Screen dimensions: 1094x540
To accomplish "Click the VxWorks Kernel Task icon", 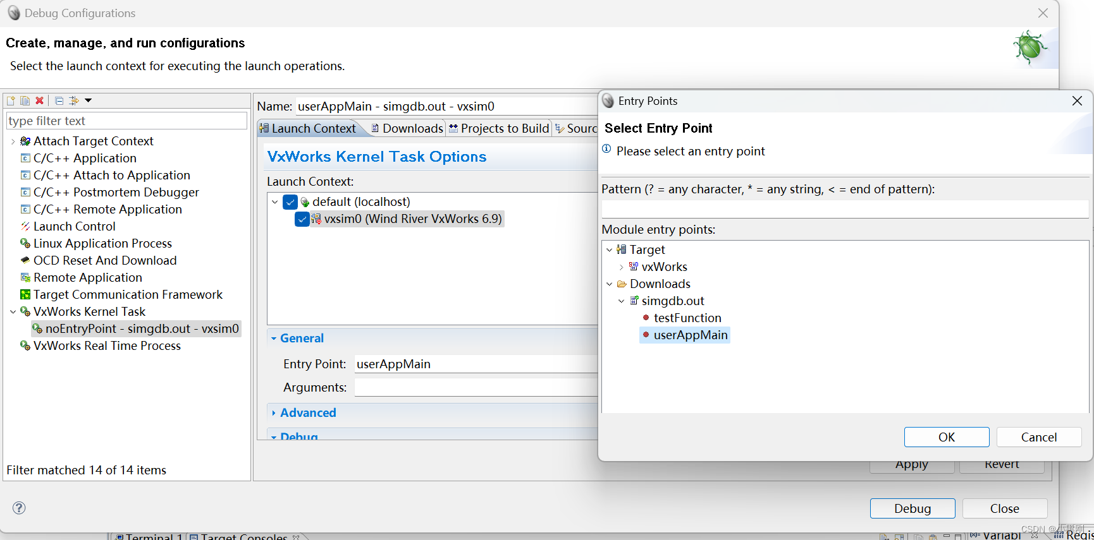I will (25, 312).
